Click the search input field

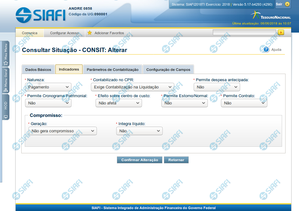[244, 32]
